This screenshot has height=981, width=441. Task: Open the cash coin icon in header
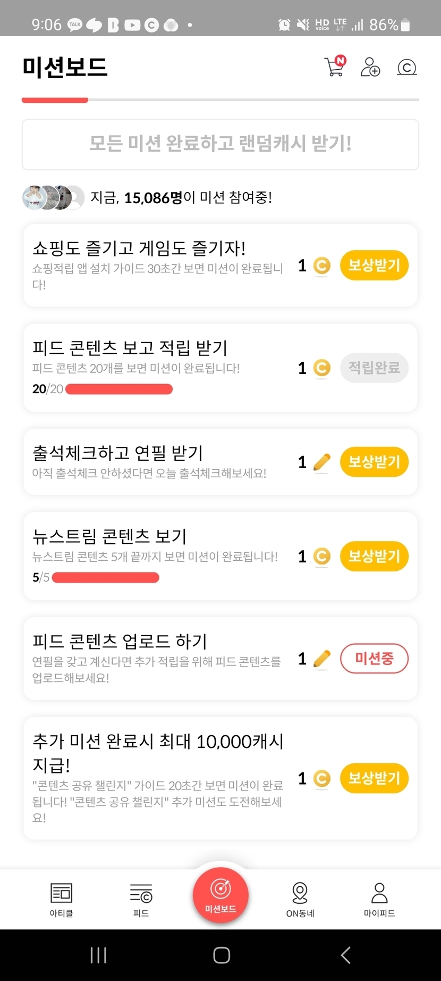tap(406, 68)
